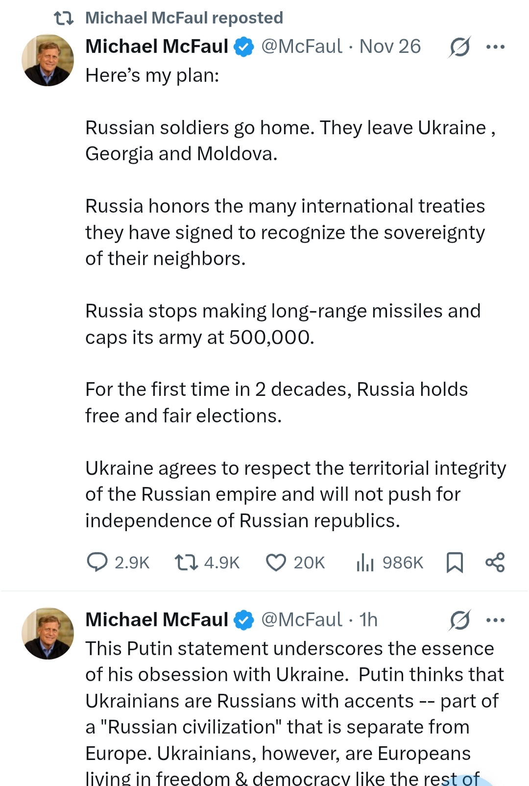Image resolution: width=529 pixels, height=786 pixels.
Task: Open the 1h timestamp link
Action: pyautogui.click(x=368, y=620)
